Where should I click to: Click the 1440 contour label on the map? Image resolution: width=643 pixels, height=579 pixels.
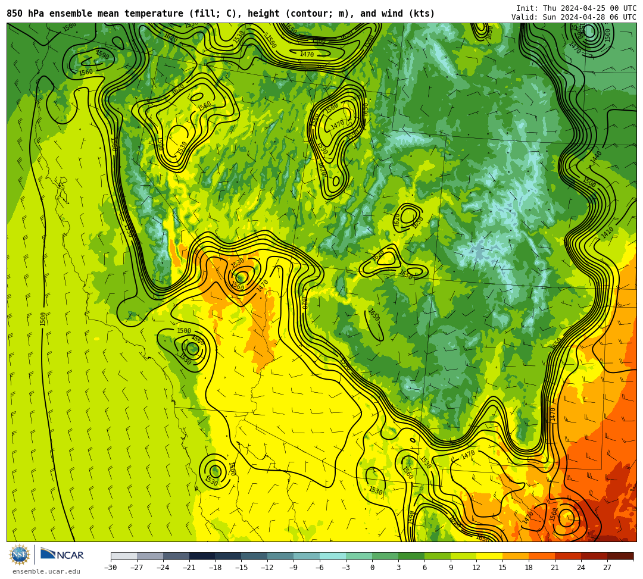[596, 157]
